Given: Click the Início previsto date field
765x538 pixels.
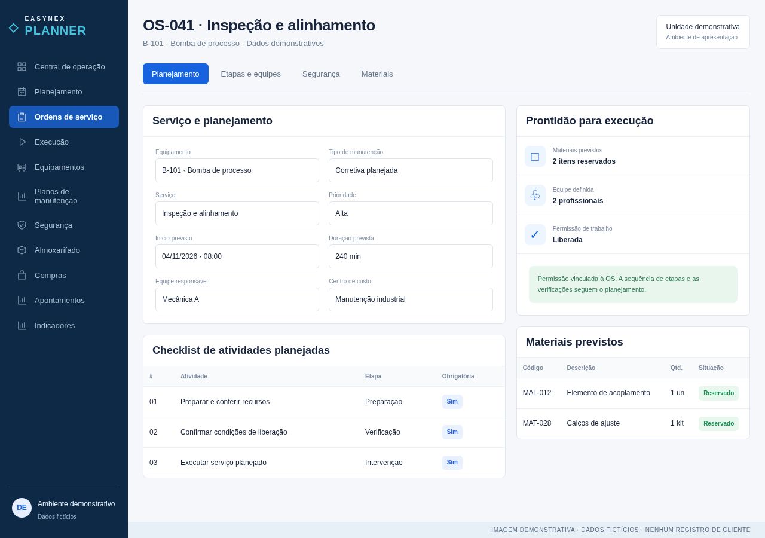Looking at the screenshot, I should pos(237,256).
